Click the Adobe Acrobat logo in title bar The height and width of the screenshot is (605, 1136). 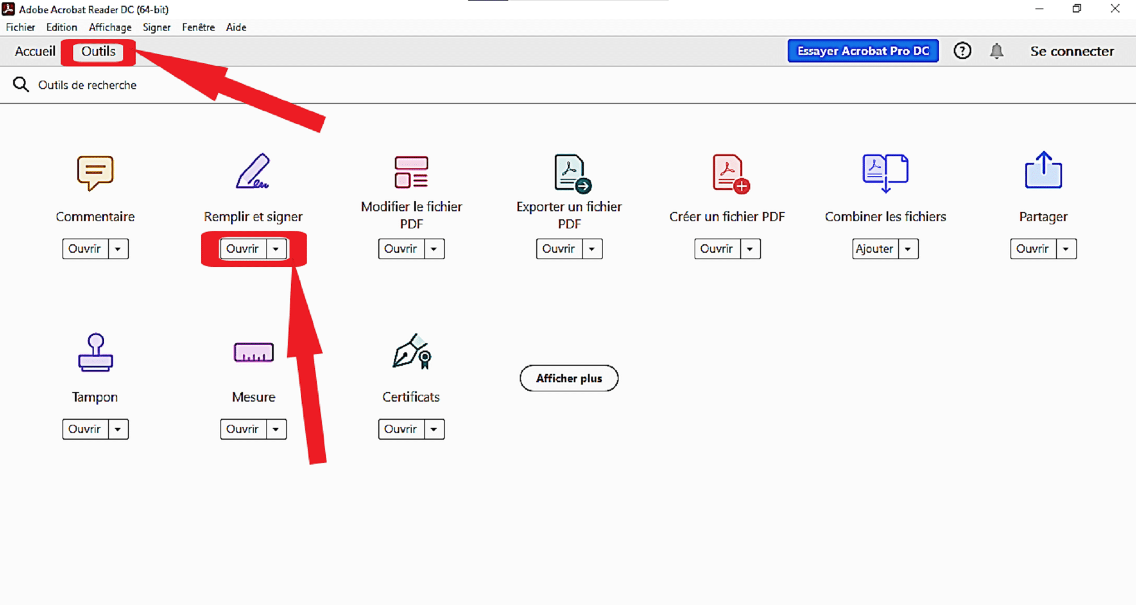point(9,9)
